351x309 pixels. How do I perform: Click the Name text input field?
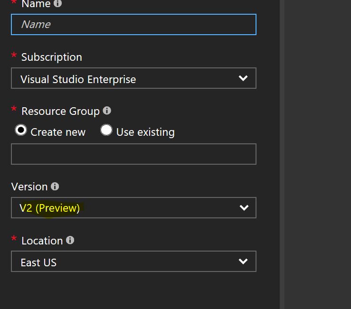[x=133, y=24]
